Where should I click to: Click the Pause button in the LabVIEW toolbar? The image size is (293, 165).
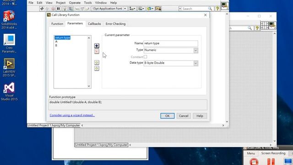pos(58,9)
